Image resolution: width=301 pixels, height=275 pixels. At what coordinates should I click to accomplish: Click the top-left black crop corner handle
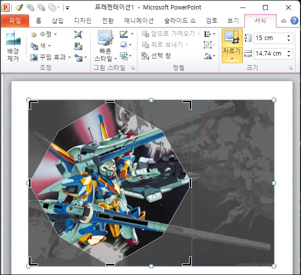tap(33, 105)
